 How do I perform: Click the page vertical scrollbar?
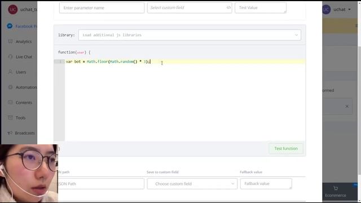pyautogui.click(x=359, y=111)
